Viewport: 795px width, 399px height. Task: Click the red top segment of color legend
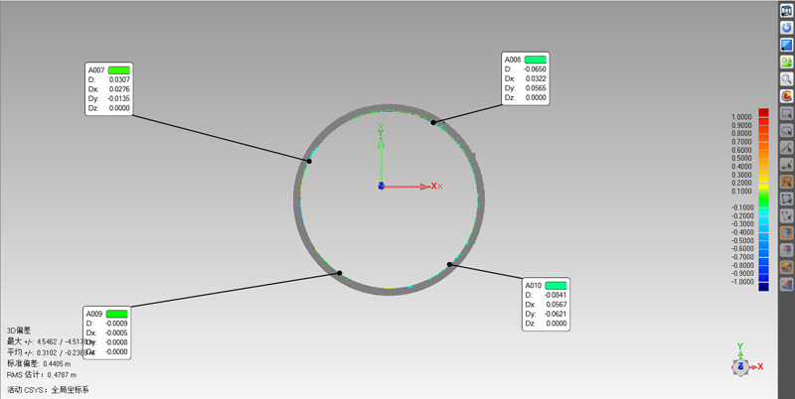pos(763,112)
